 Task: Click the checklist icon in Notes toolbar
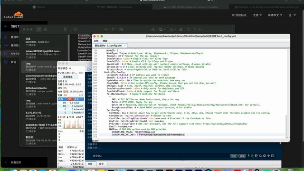point(114,29)
